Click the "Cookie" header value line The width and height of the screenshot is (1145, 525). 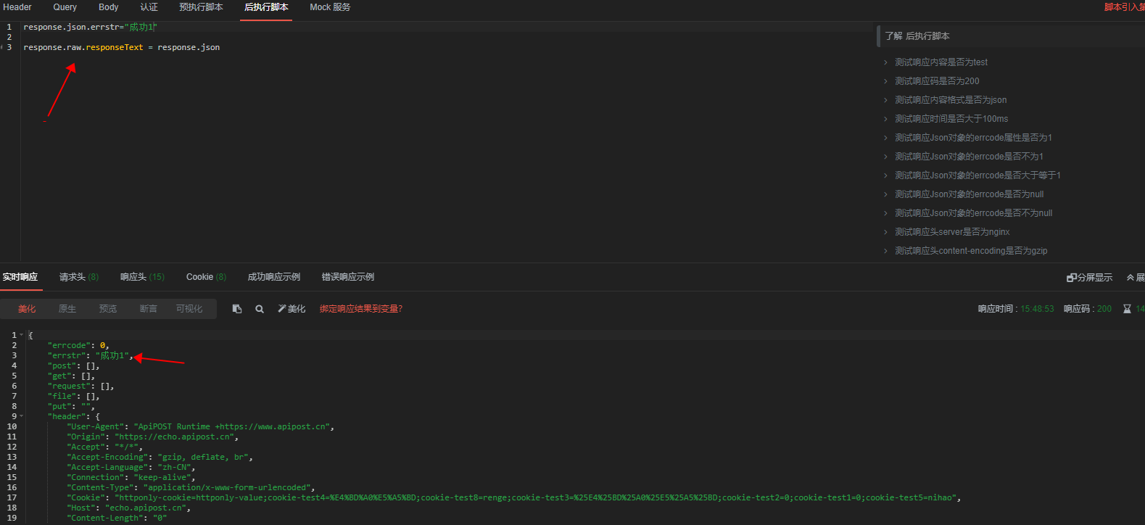click(x=513, y=497)
